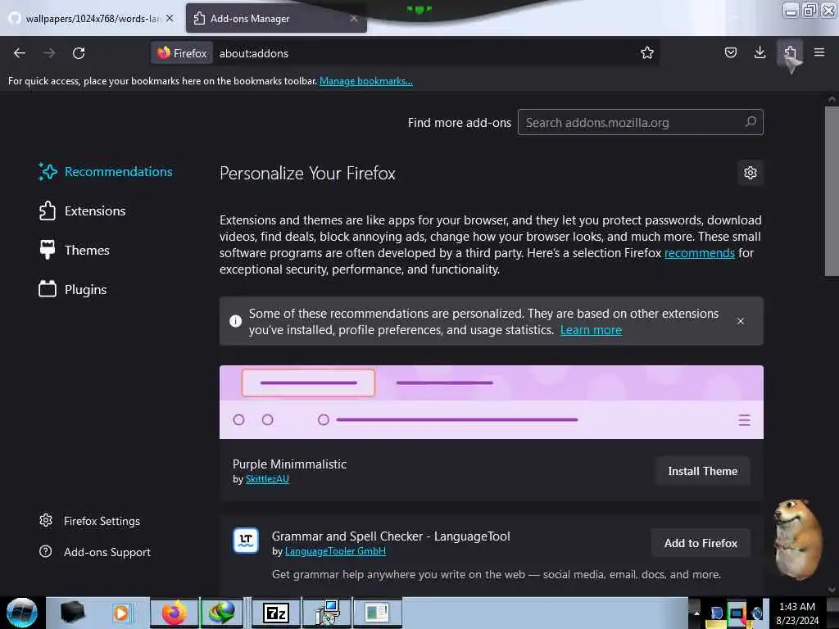Open the Windows Start button
This screenshot has height=629, width=839.
(x=21, y=613)
